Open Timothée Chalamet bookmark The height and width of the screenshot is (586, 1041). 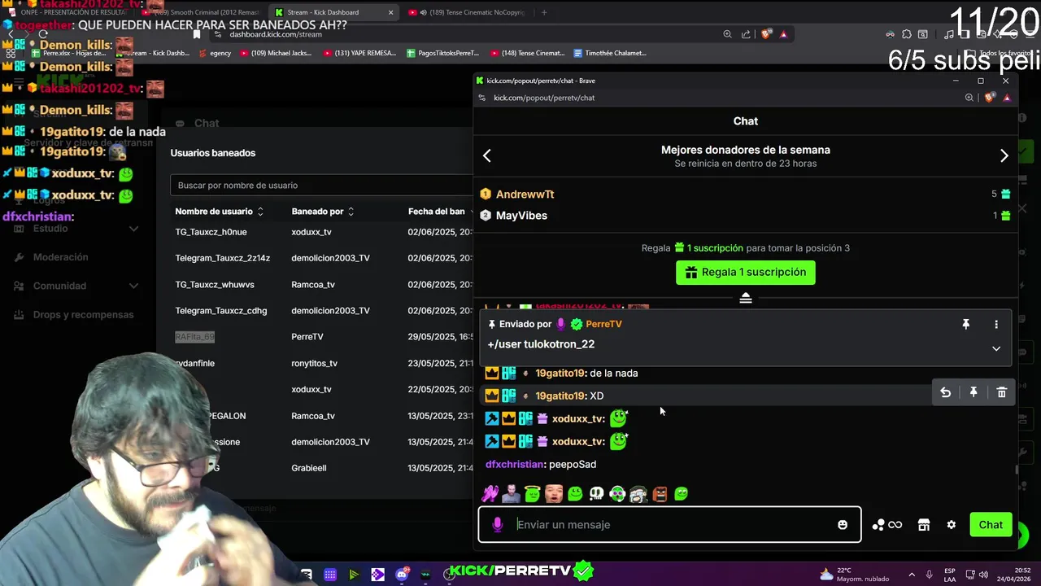610,53
